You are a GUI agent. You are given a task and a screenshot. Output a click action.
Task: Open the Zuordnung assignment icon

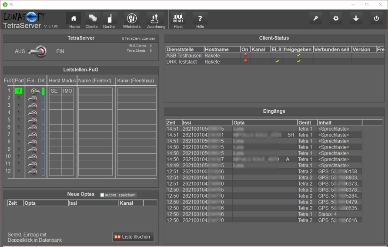coord(156,20)
